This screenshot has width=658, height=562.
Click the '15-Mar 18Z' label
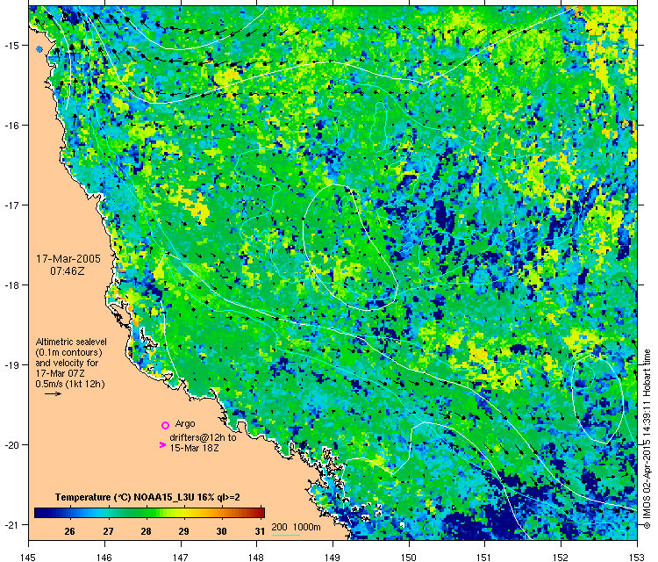click(194, 448)
